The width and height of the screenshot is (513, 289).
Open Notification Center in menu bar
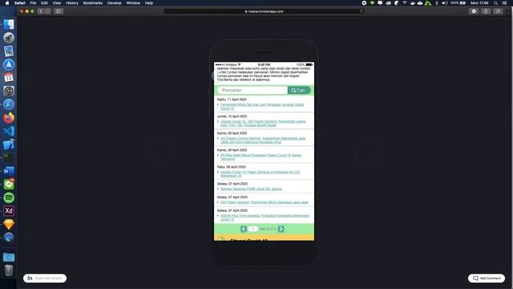click(505, 3)
